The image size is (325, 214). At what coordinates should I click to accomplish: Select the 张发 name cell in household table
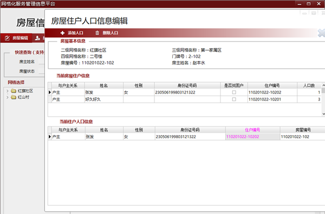coord(104,92)
